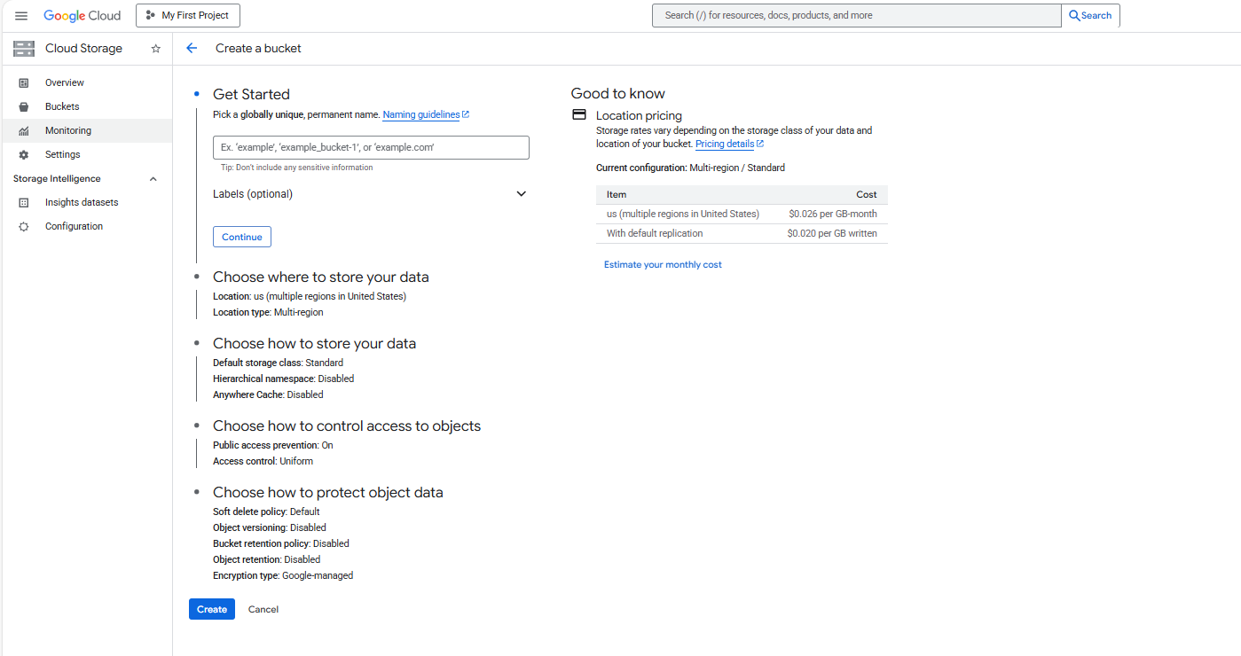
Task: Open the main navigation hamburger menu
Action: [x=20, y=15]
